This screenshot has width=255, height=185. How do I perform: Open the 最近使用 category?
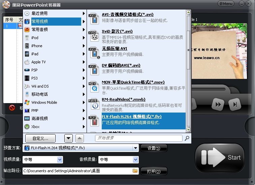55,13
